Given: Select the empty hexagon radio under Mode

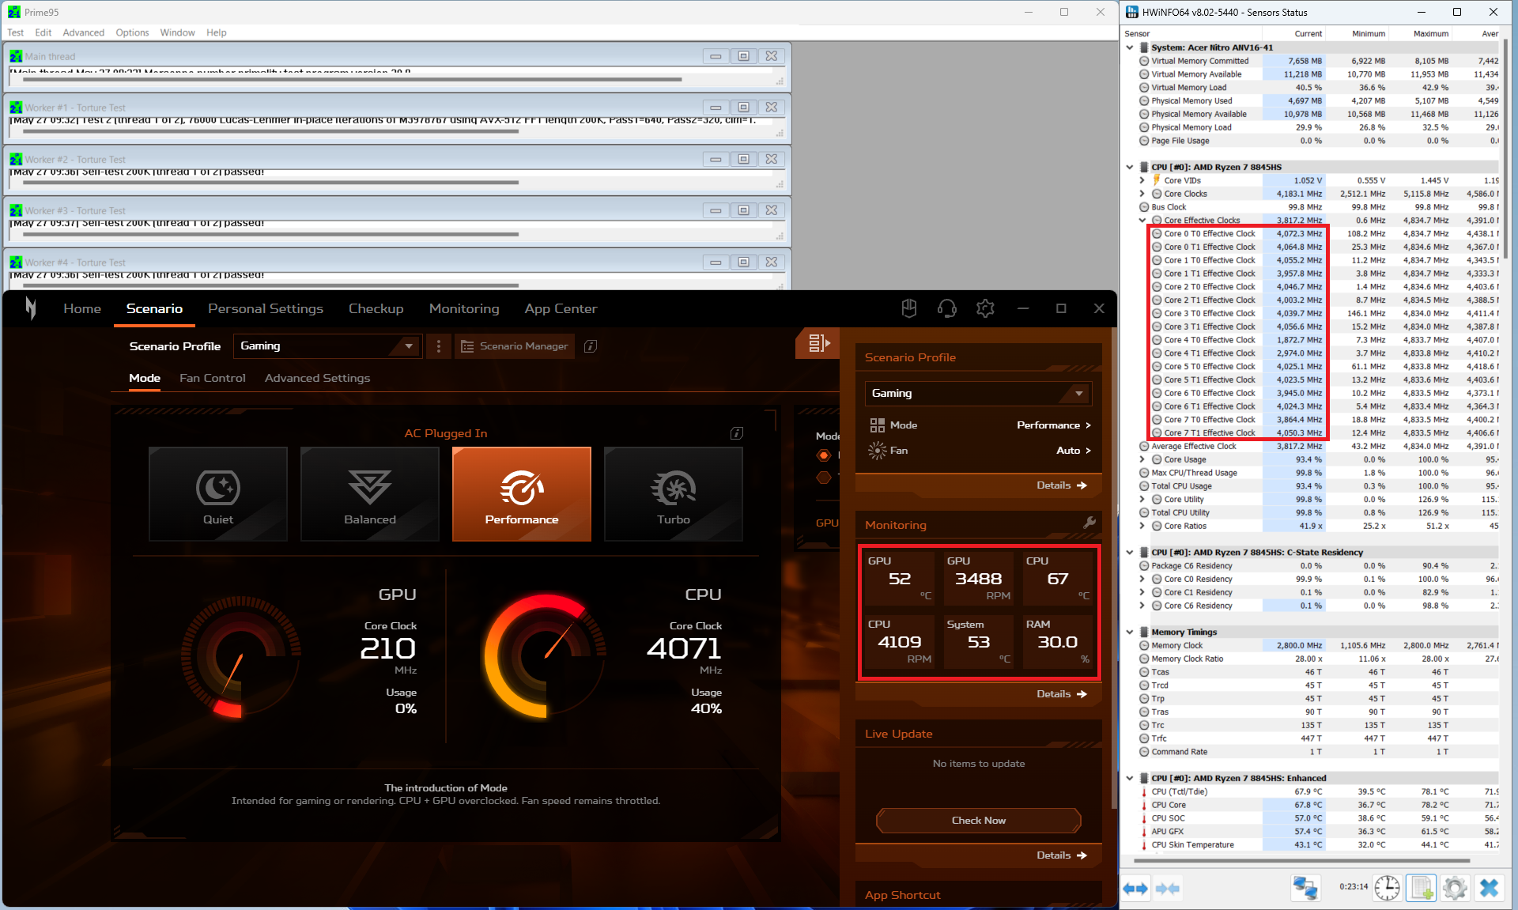Looking at the screenshot, I should point(824,478).
